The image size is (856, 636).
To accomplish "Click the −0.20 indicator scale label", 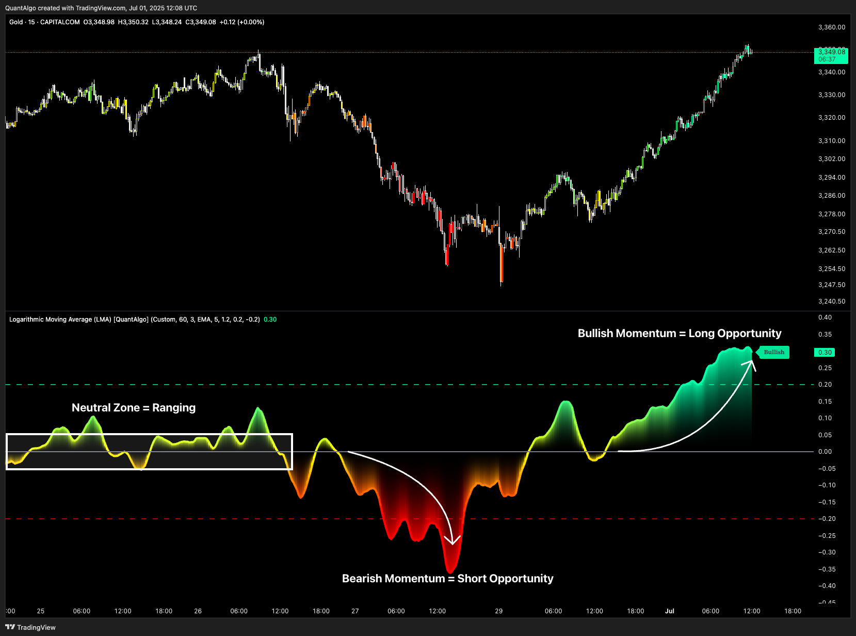I will [827, 519].
